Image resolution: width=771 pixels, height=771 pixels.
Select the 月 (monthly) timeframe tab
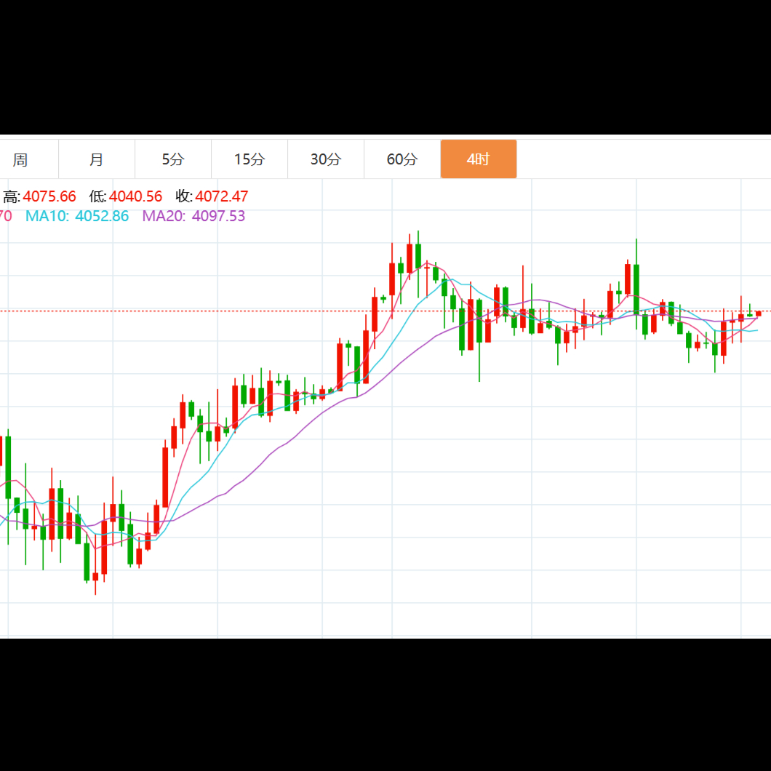[x=97, y=159]
